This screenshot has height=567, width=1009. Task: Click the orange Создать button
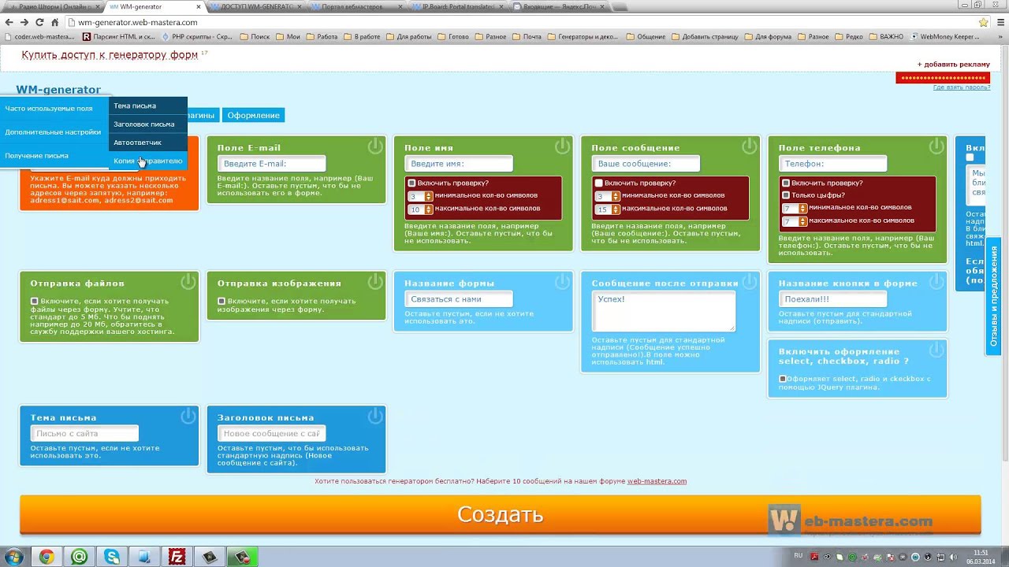pos(501,514)
